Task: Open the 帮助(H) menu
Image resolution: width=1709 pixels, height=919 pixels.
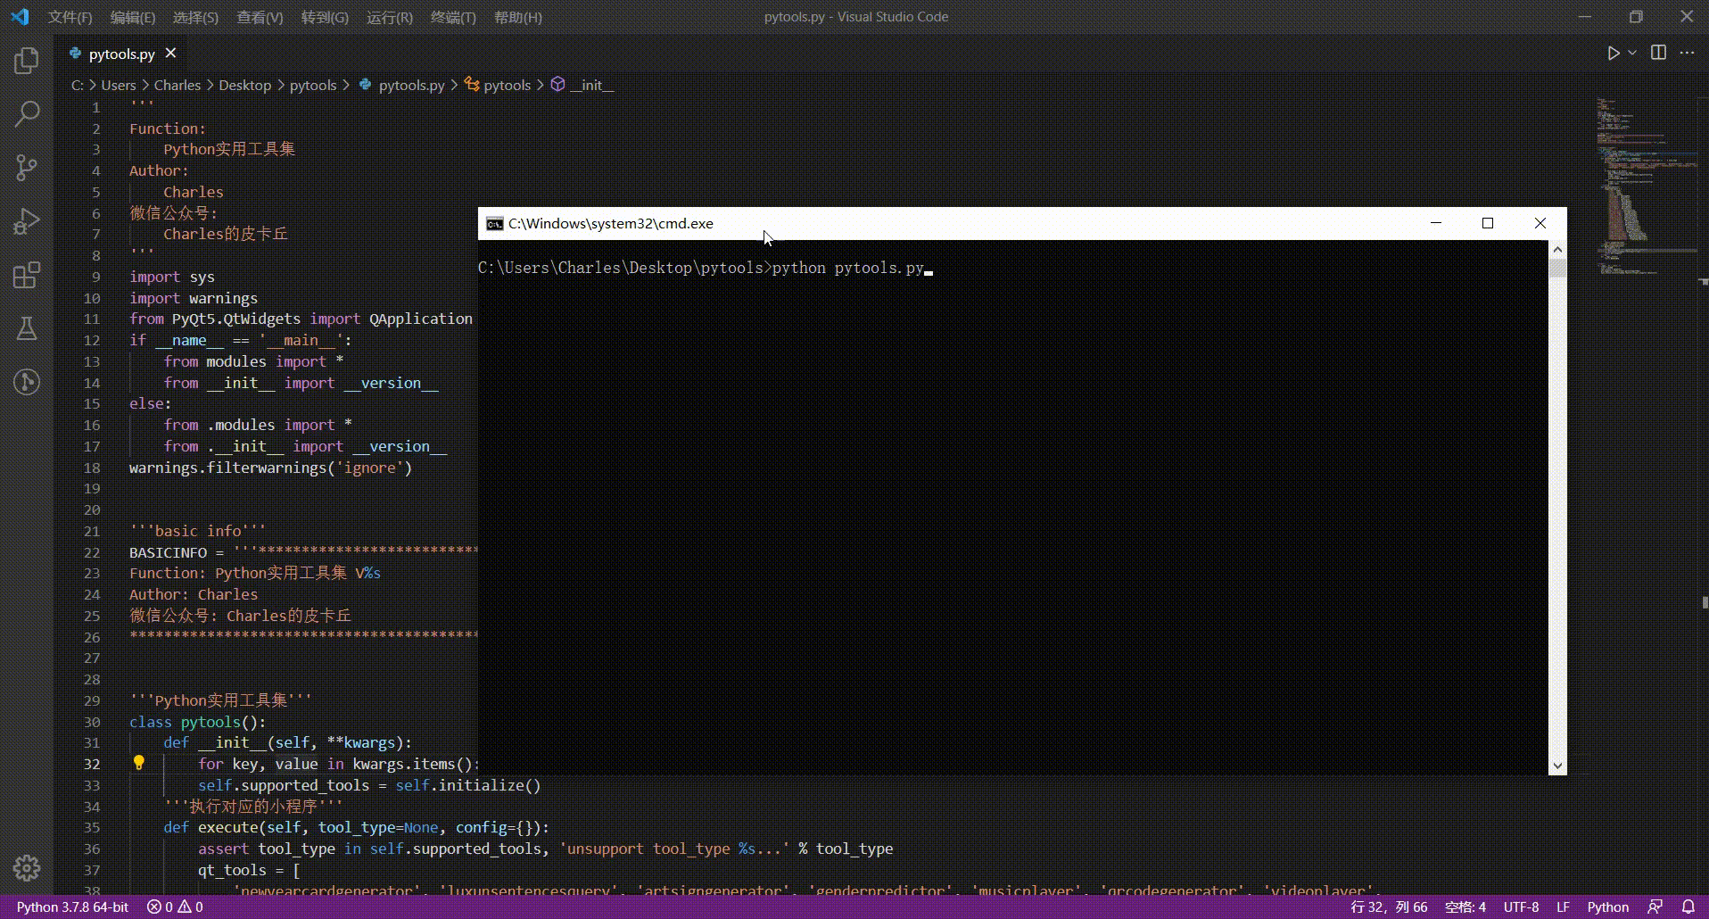Action: (517, 17)
